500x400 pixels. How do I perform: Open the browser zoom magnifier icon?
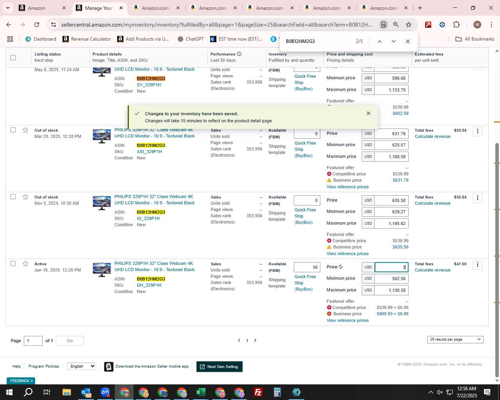coord(396,25)
